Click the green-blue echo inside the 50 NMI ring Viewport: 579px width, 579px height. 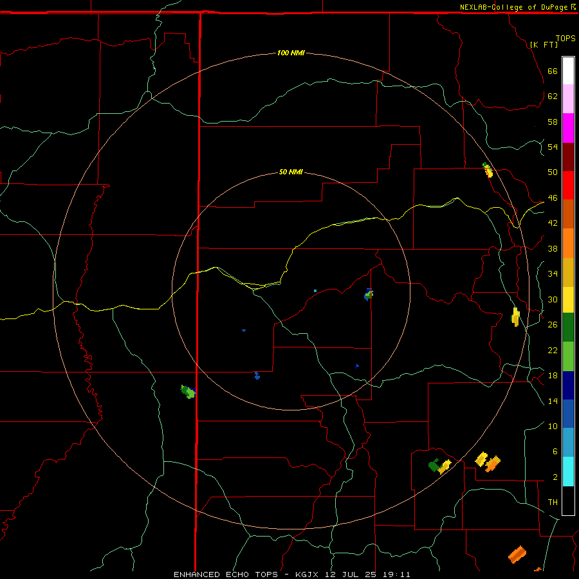pyautogui.click(x=369, y=294)
